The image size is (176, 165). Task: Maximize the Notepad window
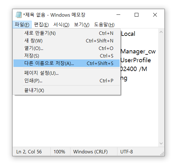(137, 15)
